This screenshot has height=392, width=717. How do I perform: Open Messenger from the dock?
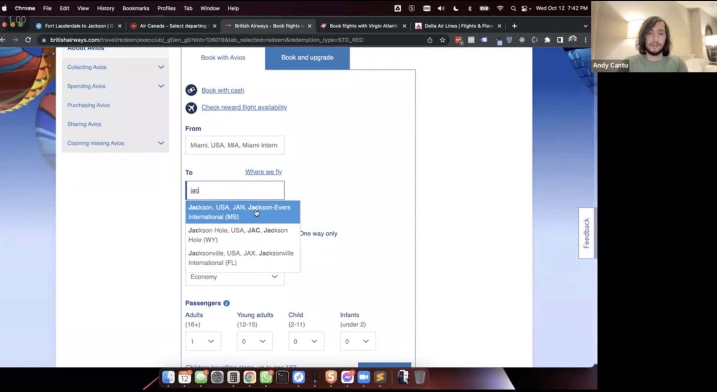[347, 377]
